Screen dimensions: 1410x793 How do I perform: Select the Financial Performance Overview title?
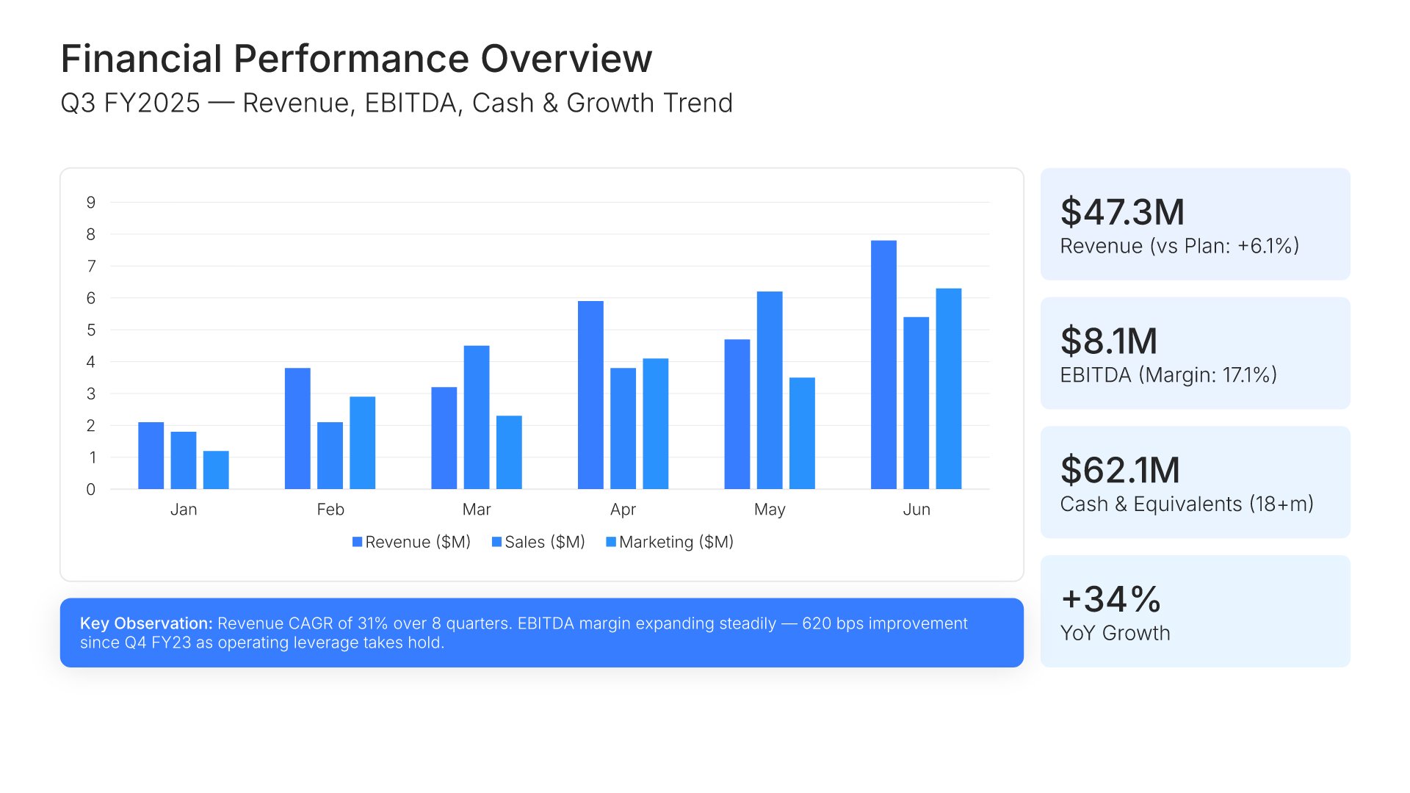click(356, 59)
